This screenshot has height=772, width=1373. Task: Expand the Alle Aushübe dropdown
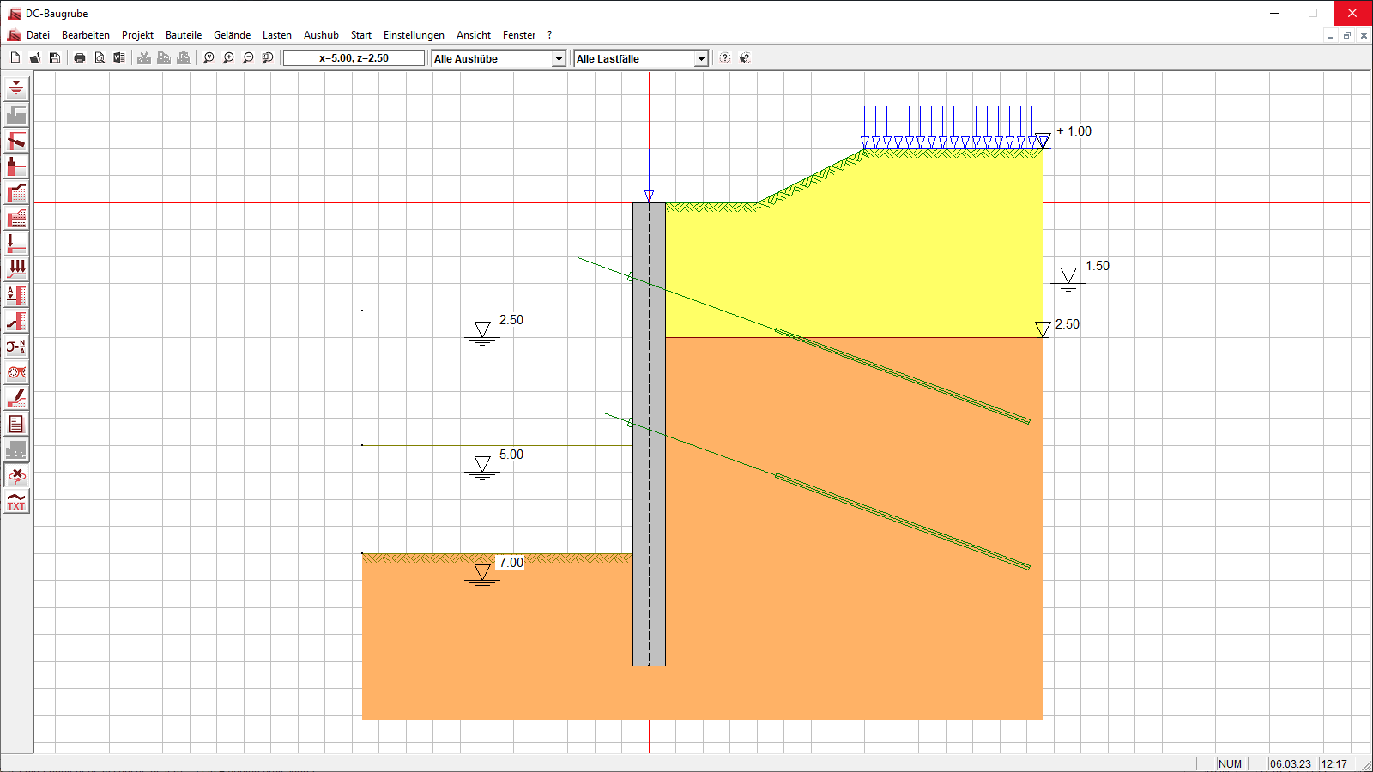click(x=559, y=58)
